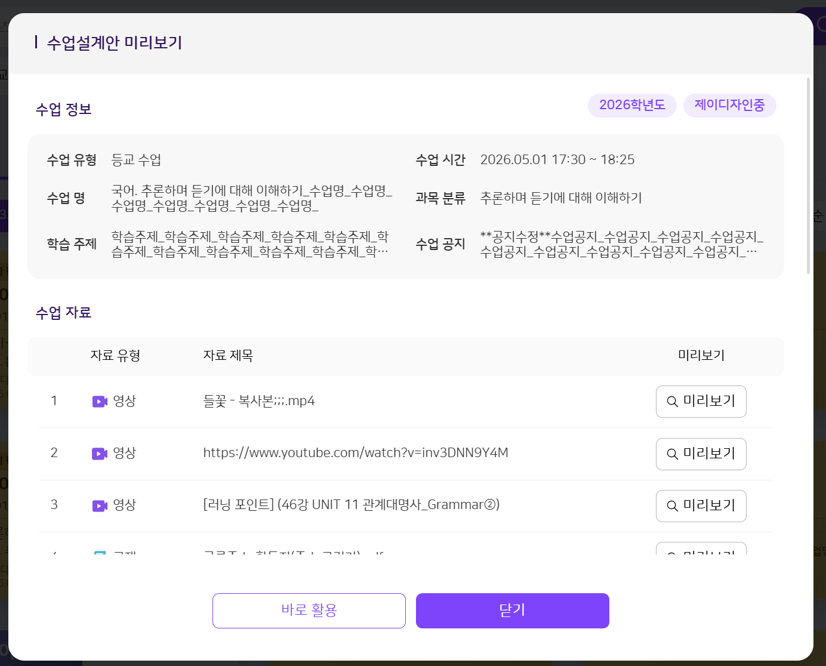
Task: Click the 2026학년도 badge
Action: point(632,106)
